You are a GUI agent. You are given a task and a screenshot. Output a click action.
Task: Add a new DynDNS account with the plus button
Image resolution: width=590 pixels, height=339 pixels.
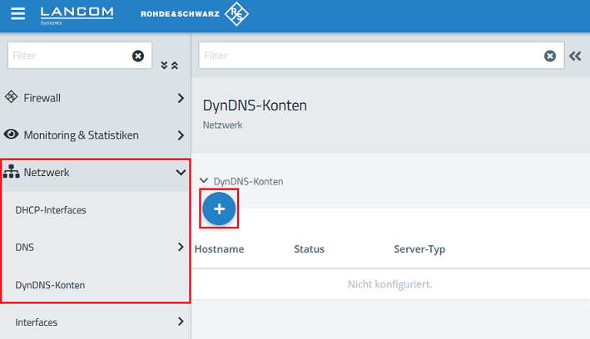pyautogui.click(x=220, y=209)
